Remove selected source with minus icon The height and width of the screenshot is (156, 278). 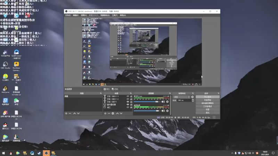109,113
